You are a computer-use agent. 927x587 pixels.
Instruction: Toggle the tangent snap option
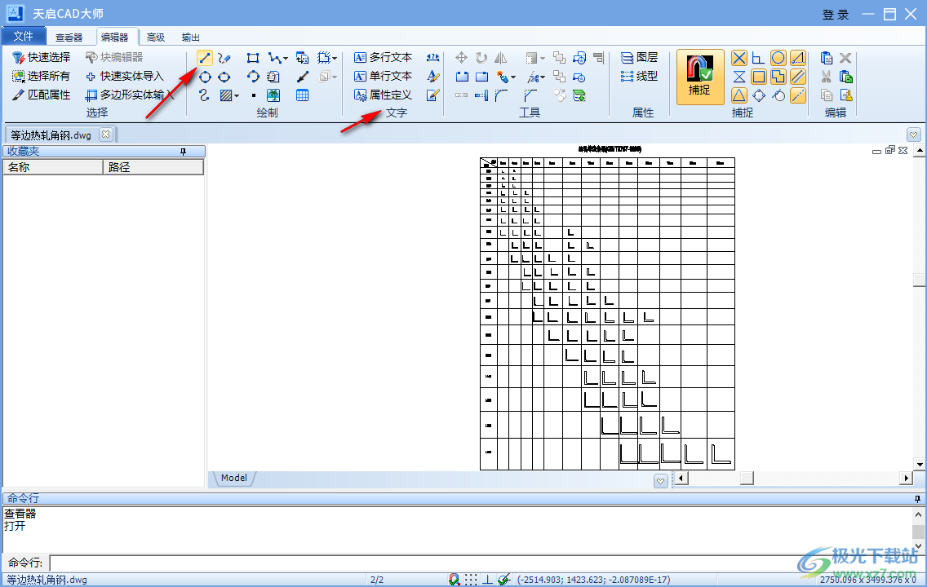[778, 95]
